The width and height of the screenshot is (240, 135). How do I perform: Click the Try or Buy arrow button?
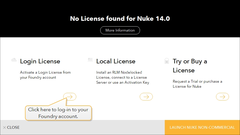tap(222, 97)
